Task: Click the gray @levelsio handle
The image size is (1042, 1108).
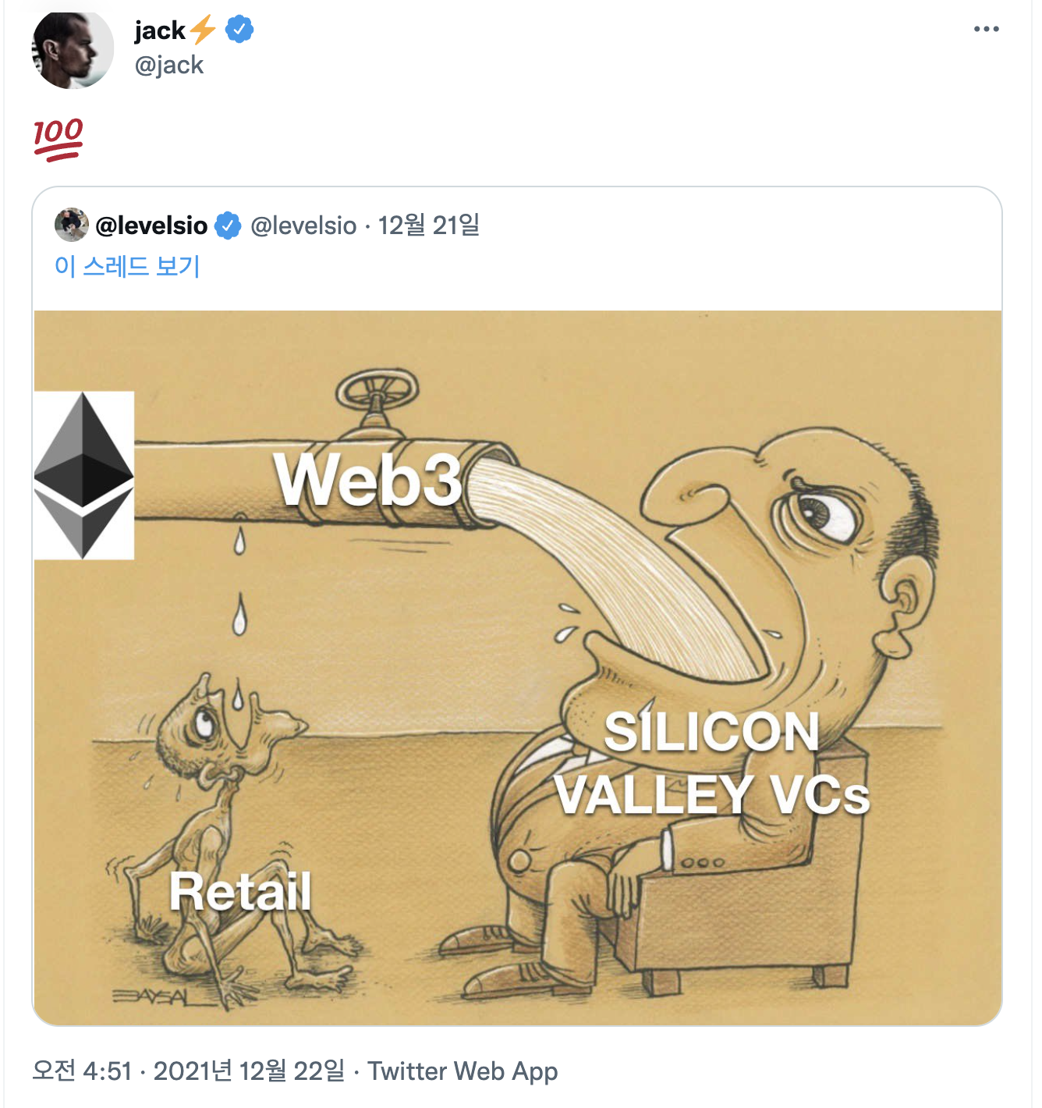Action: pyautogui.click(x=303, y=226)
